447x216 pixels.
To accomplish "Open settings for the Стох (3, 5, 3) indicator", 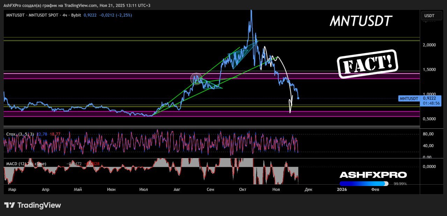I will tap(21, 134).
